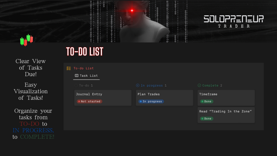Viewport: 277px width, 156px height.
Task: Click the empty circle icon beside To-do group
Action: pyautogui.click(x=76, y=85)
